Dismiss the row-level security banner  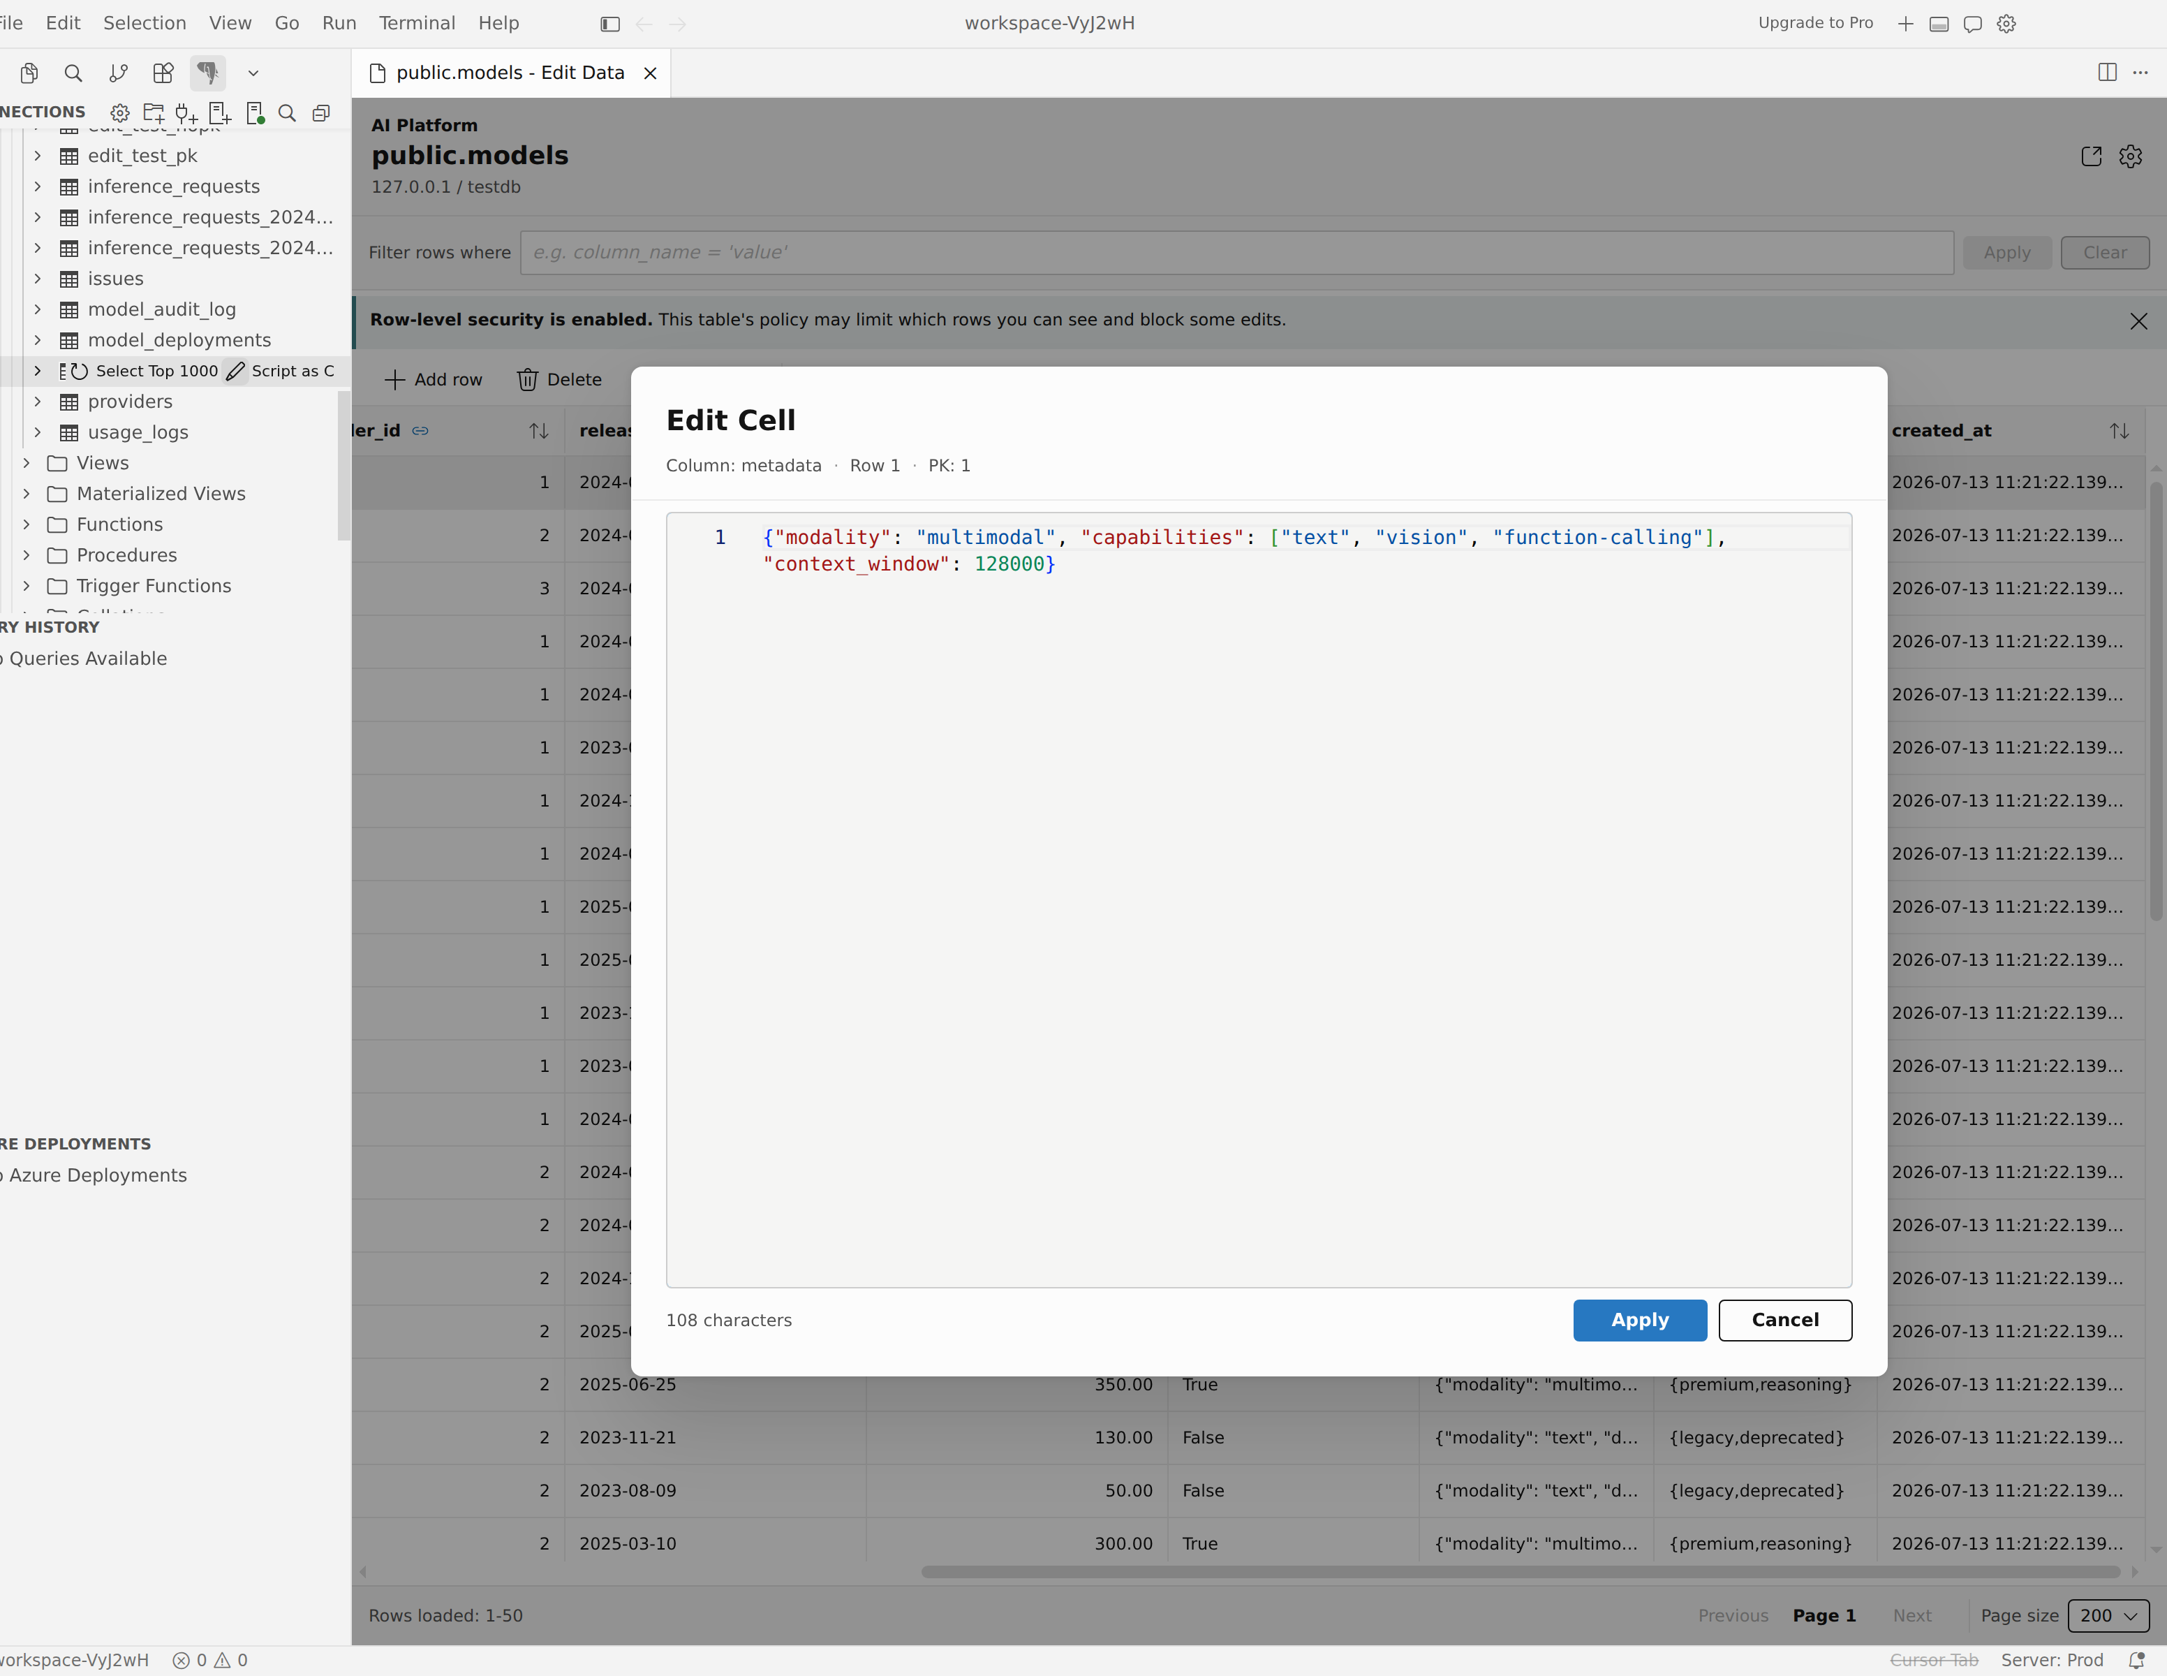2138,321
